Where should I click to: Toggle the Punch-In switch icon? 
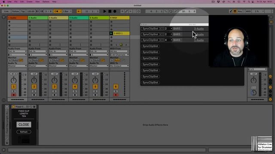pyautogui.click(x=166, y=12)
